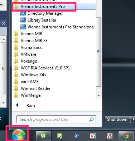Image resolution: width=135 pixels, height=141 pixels.
Task: Expand the WinMerge folder
Action: (x=27, y=95)
